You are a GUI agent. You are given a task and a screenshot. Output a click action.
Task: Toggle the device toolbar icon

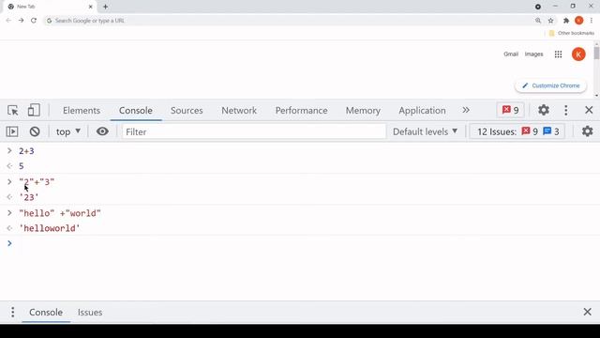pos(34,111)
